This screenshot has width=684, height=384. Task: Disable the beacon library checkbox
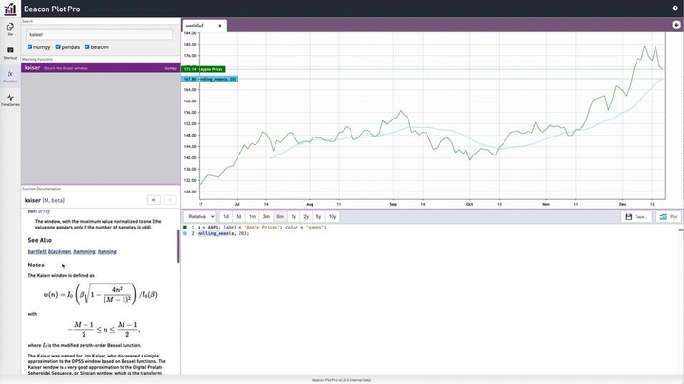(x=87, y=46)
